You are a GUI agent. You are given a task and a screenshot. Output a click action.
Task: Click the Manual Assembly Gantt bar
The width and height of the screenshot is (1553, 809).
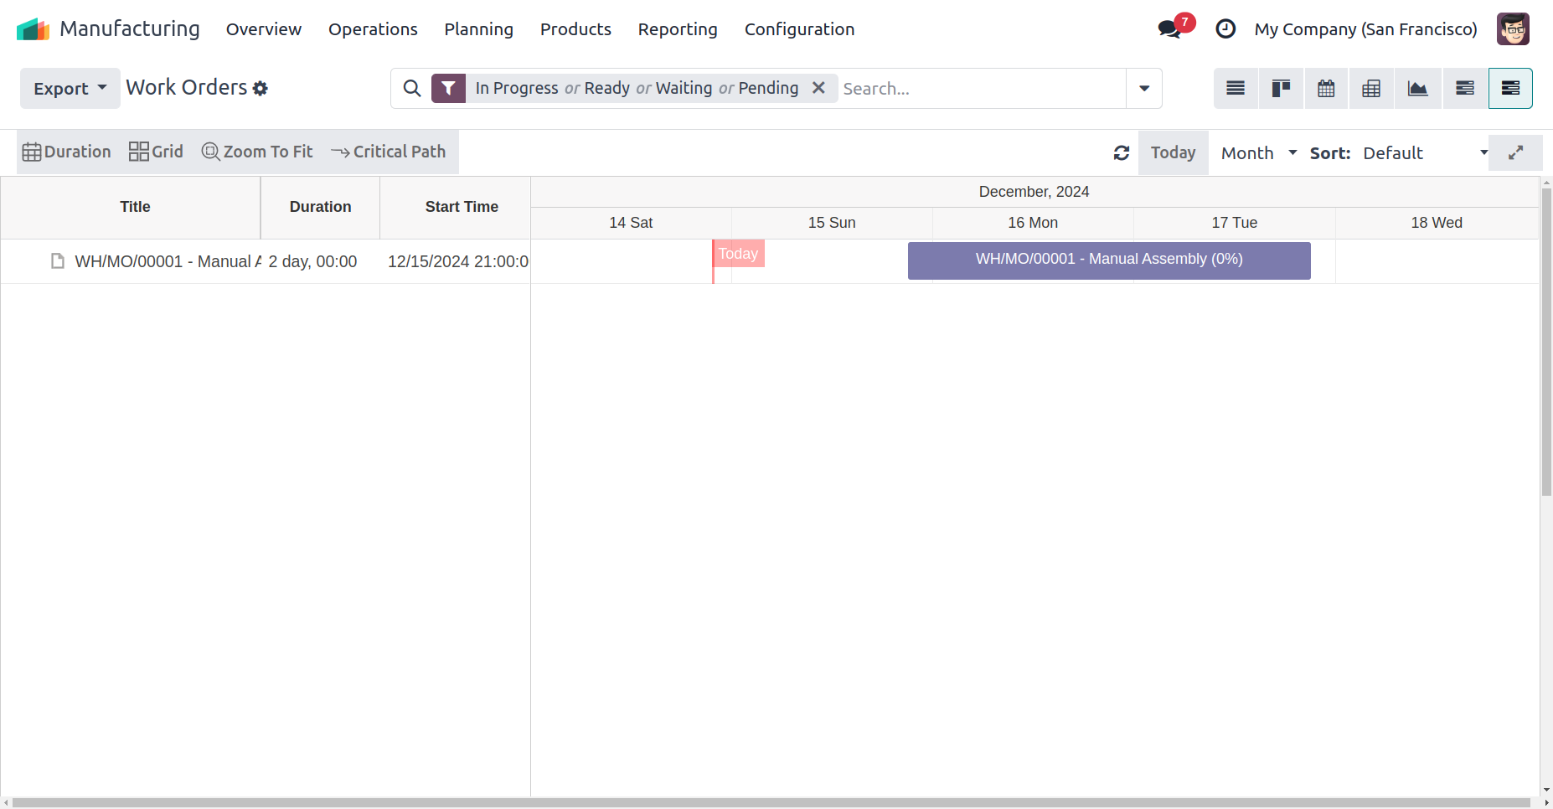click(x=1108, y=260)
